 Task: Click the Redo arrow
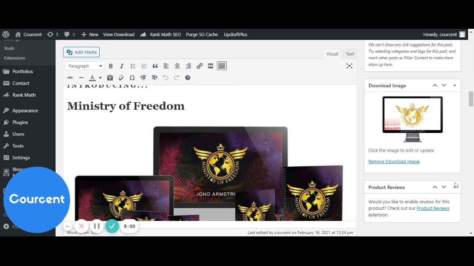tap(177, 78)
